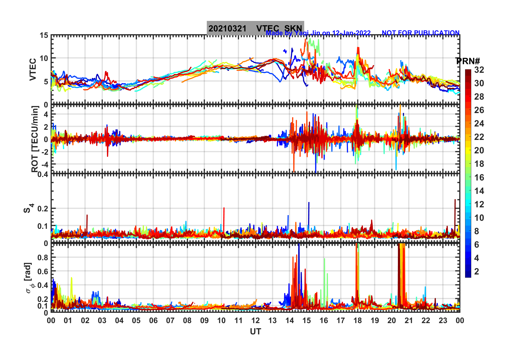This screenshot has width=511, height=347.
Task: Select the "5" tick on the VTEC y-axis
Action: (46, 81)
